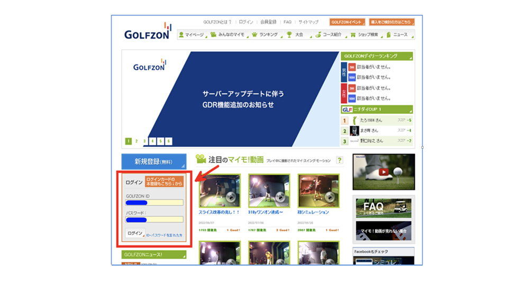Click the ログイン submit button in the form

(135, 233)
